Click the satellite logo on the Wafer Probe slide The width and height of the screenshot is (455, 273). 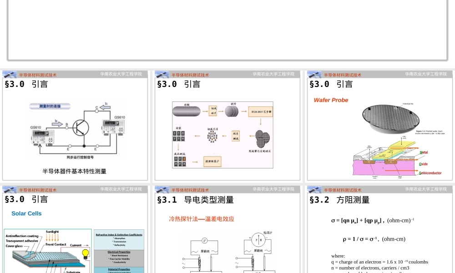tap(314, 75)
